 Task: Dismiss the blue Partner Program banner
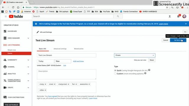186,24
